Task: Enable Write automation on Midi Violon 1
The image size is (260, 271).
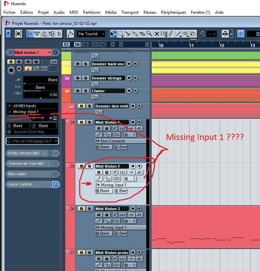Action: click(106, 129)
